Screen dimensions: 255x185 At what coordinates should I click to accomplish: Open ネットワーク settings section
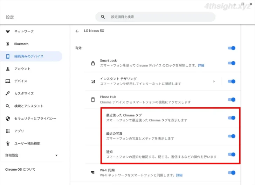click(24, 31)
